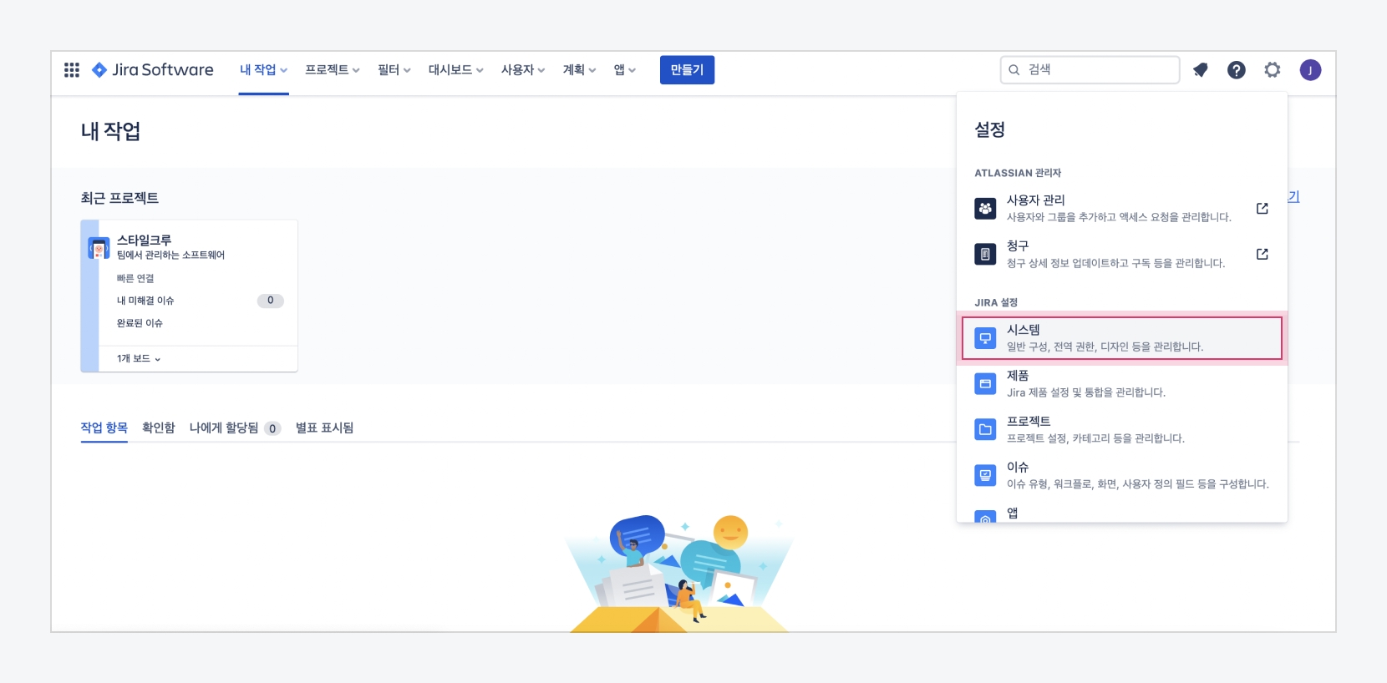The image size is (1387, 683).
Task: Open the app switcher grid icon
Action: tap(72, 70)
